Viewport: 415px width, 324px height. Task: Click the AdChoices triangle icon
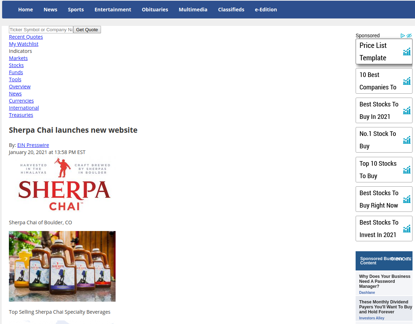[x=403, y=35]
